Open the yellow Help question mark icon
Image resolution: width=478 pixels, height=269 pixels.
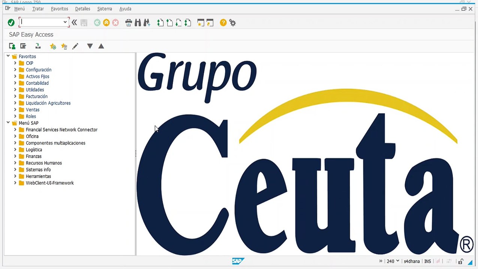[x=223, y=23]
